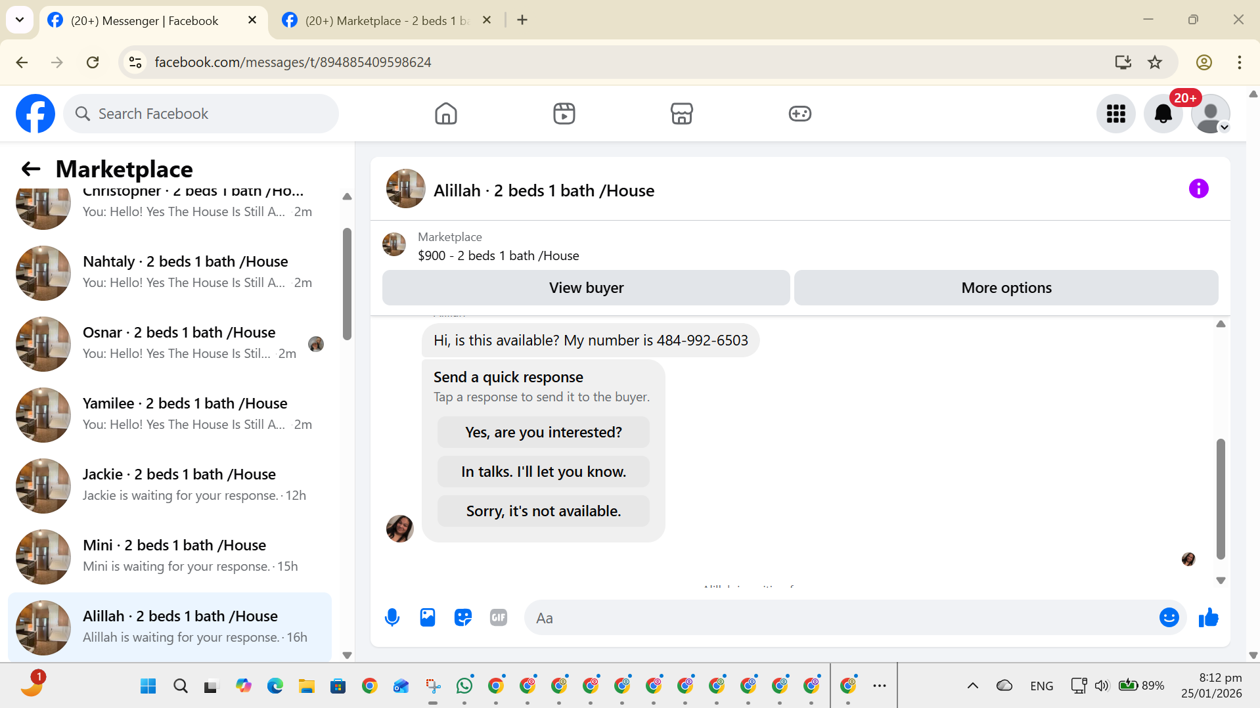1260x708 pixels.
Task: Open the volume control in system tray
Action: (x=1102, y=686)
